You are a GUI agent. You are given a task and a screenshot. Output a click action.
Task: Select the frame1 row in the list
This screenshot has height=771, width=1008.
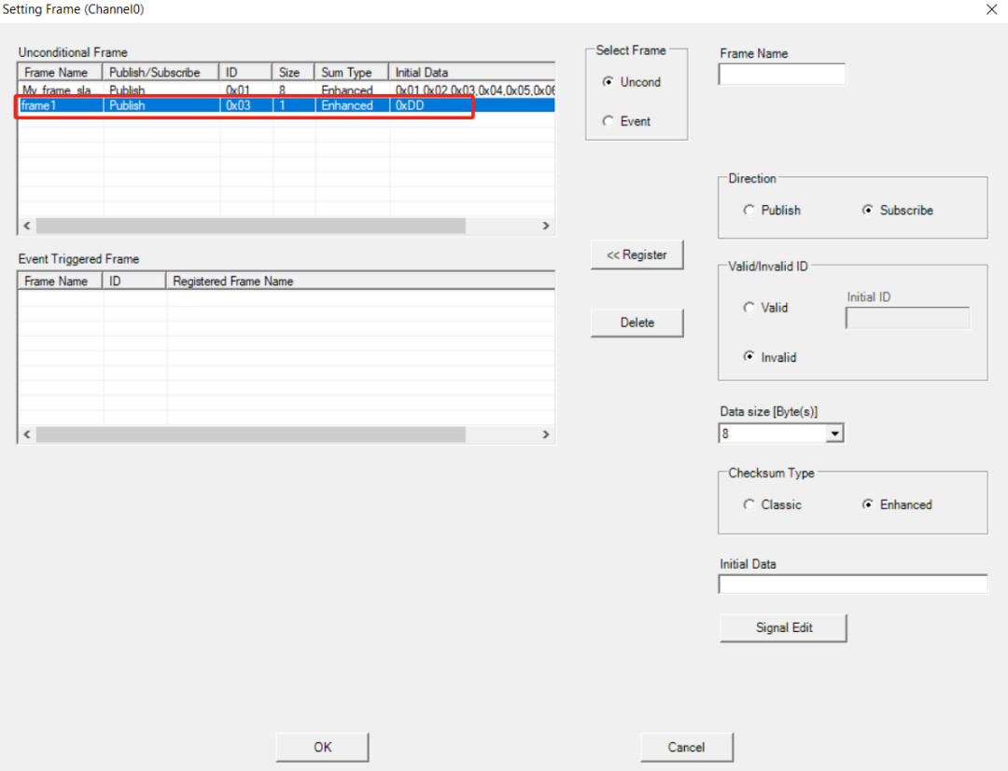(x=287, y=105)
